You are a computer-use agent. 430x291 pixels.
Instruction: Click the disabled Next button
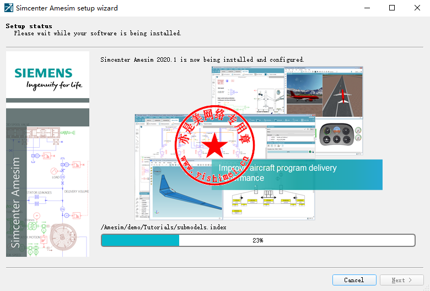pyautogui.click(x=402, y=280)
